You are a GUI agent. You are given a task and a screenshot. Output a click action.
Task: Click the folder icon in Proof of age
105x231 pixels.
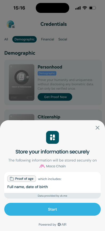tap(12, 179)
